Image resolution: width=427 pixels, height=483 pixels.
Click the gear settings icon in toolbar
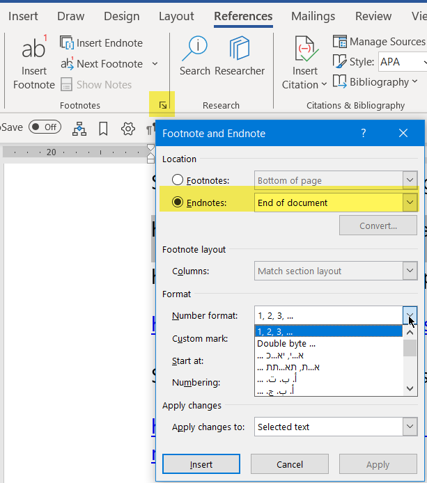point(128,129)
